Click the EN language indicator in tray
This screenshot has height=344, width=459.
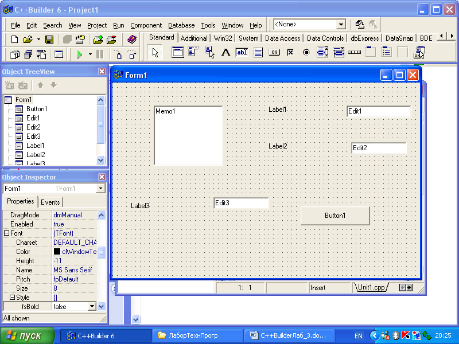(358, 336)
